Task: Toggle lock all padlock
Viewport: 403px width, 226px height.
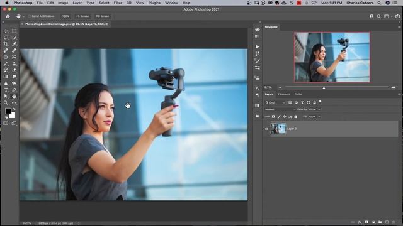Action: point(295,117)
